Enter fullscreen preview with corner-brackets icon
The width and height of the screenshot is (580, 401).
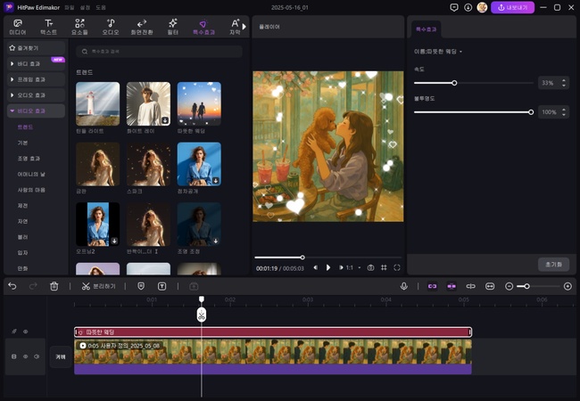[397, 267]
